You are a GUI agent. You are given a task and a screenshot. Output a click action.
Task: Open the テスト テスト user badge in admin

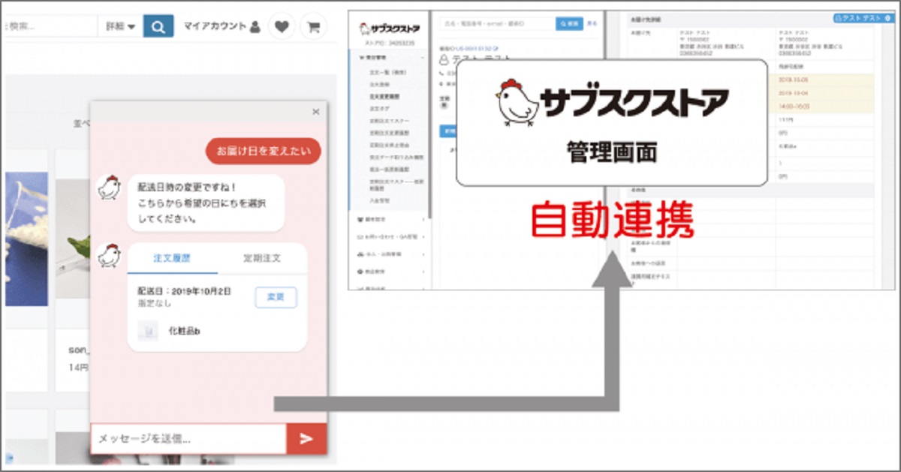pos(865,18)
